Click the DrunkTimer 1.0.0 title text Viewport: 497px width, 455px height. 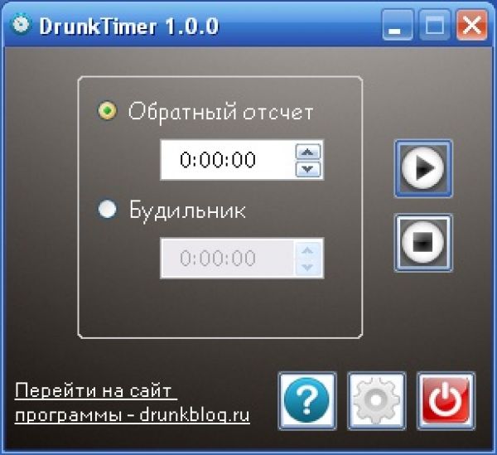[129, 26]
